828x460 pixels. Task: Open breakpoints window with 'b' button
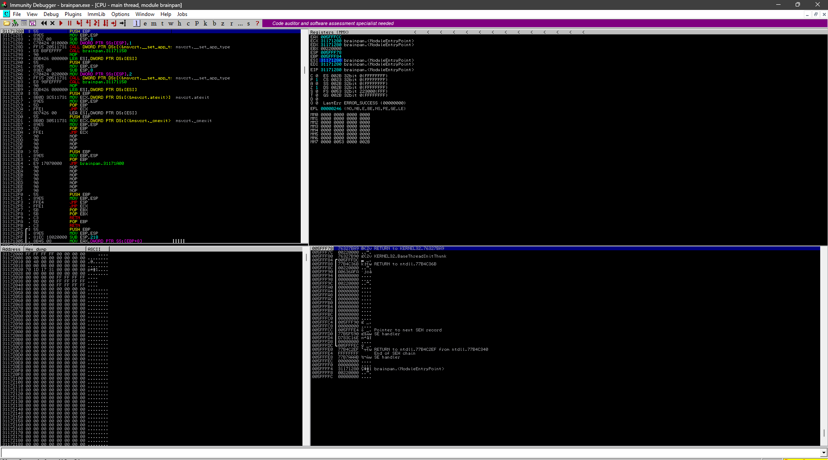[214, 23]
